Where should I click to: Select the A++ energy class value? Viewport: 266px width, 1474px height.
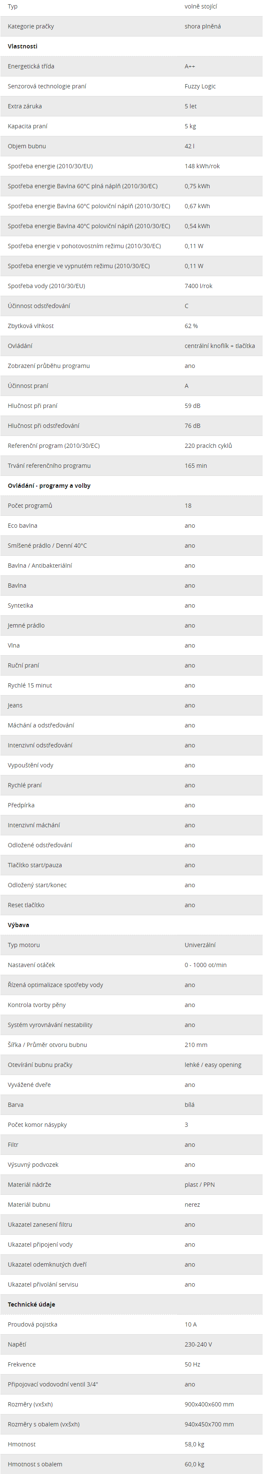(x=190, y=66)
